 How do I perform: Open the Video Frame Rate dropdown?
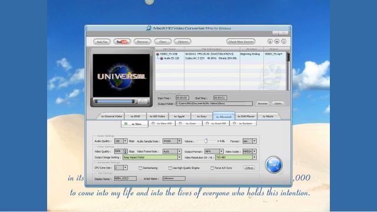[179, 151]
